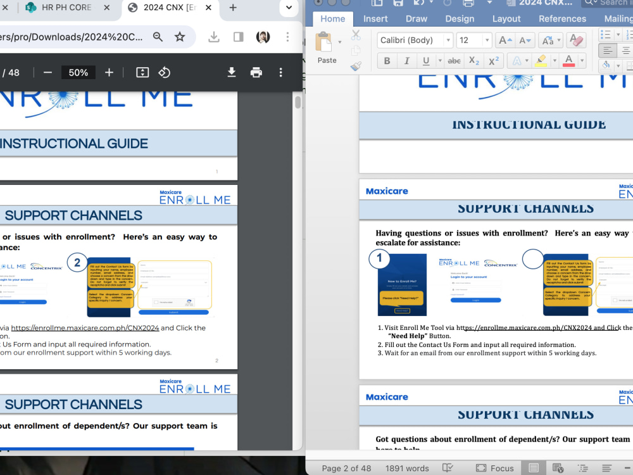Click the Cut scissors icon
This screenshot has height=475, width=633.
click(x=356, y=35)
